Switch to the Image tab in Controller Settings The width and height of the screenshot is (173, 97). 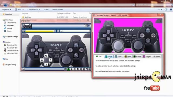[109, 57]
